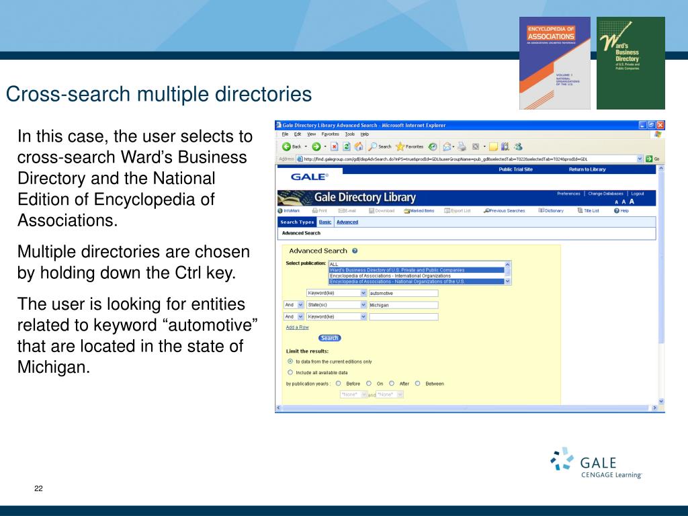The width and height of the screenshot is (688, 516).
Task: Open the Tools menu
Action: tap(349, 134)
